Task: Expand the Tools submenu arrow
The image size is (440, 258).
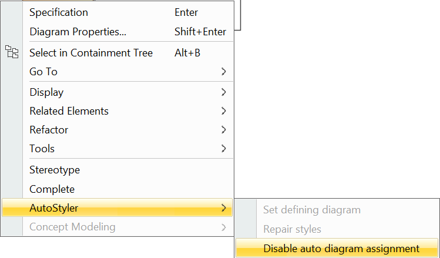Action: coord(223,149)
